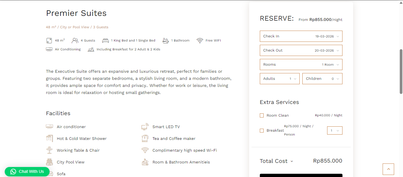403x177 pixels.
Task: Click the scroll back to top button
Action: 388,169
